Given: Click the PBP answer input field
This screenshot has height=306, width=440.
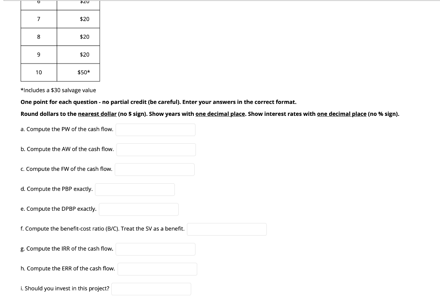Looking at the screenshot, I should (x=134, y=189).
